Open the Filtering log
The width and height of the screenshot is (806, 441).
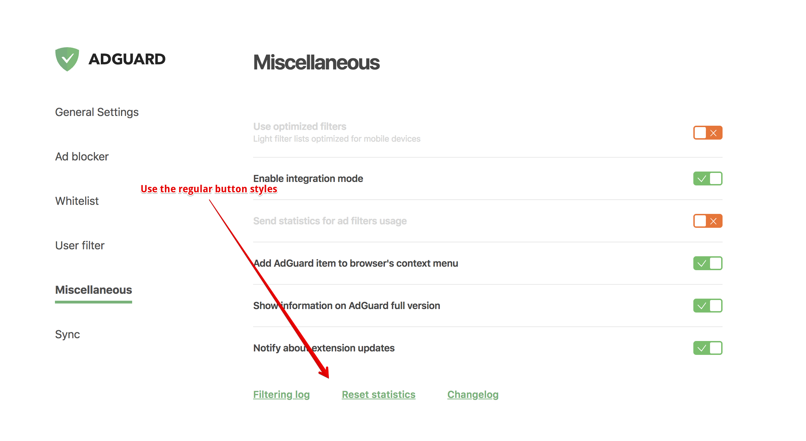pyautogui.click(x=282, y=394)
